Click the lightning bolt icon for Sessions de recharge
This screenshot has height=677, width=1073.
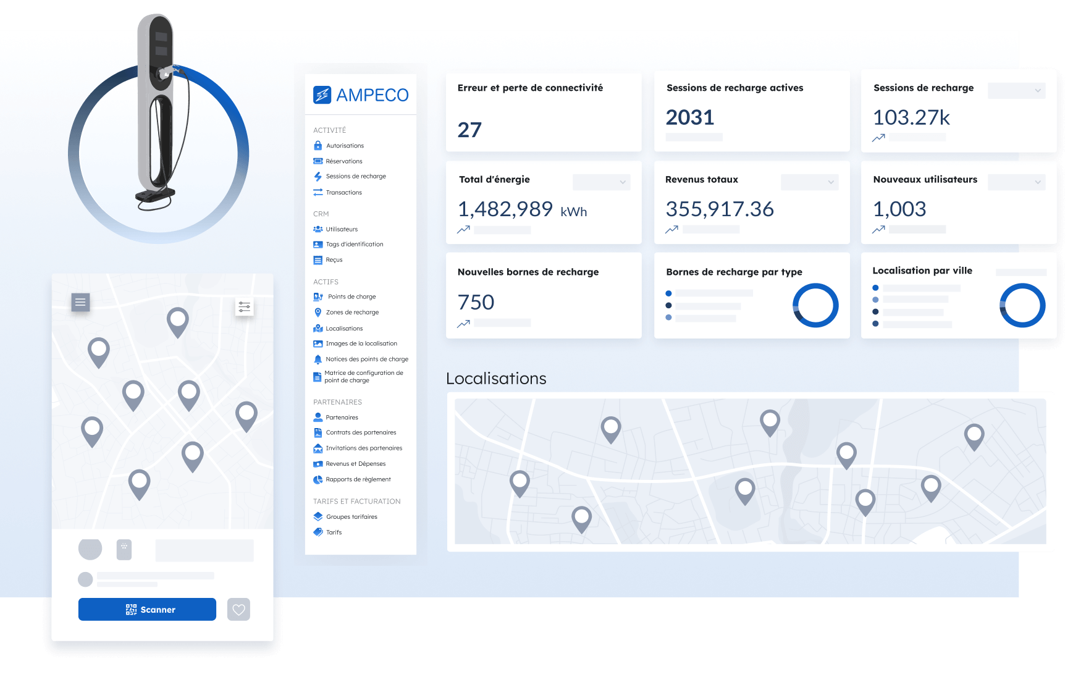coord(318,176)
